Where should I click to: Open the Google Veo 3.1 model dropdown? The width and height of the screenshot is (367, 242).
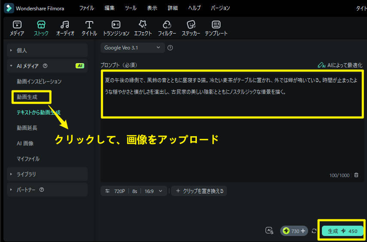pyautogui.click(x=133, y=48)
